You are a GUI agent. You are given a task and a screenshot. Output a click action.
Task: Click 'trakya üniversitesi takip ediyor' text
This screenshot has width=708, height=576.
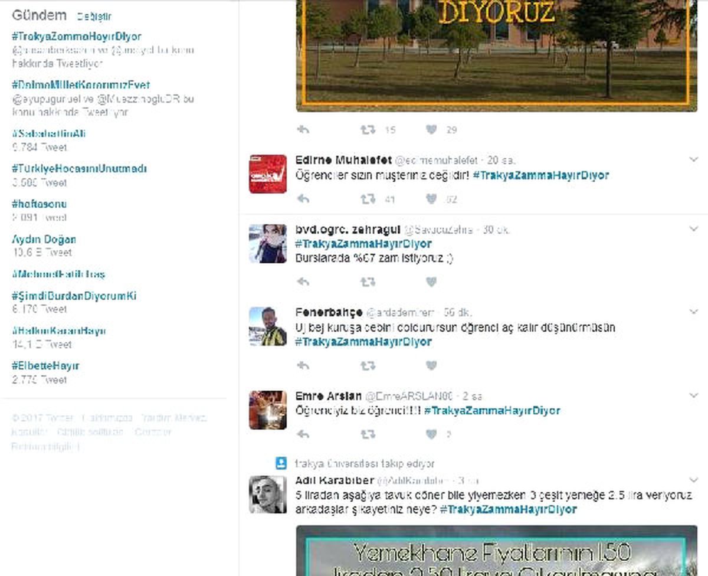[365, 464]
